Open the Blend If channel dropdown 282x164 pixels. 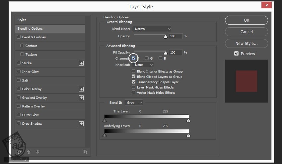[x=134, y=103]
